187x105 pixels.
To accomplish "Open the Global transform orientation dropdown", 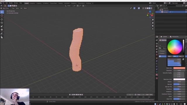I will pyautogui.click(x=69, y=6).
